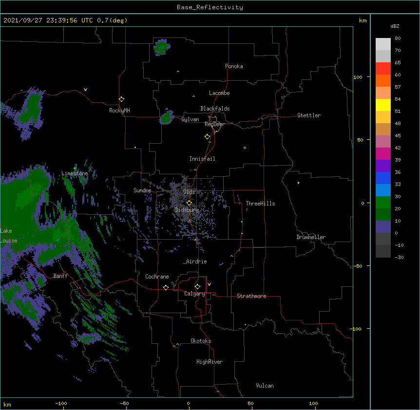This screenshot has height=410, width=420.
Task: Click the white plus marker near Drumheller
Action: pos(298,183)
